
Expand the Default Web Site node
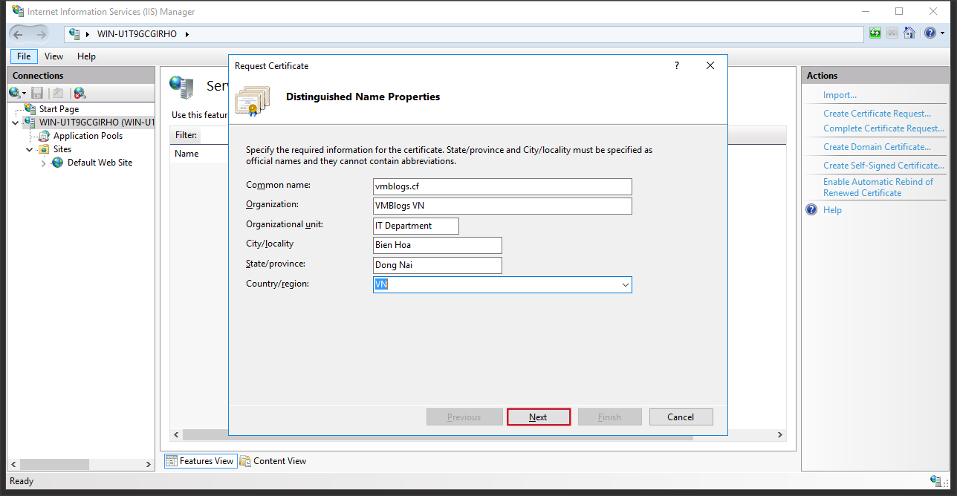pos(44,163)
